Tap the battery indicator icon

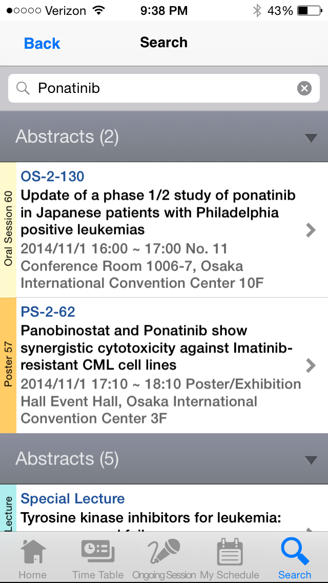pyautogui.click(x=310, y=11)
